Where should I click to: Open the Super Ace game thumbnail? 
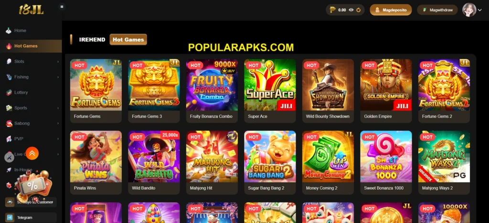(270, 85)
